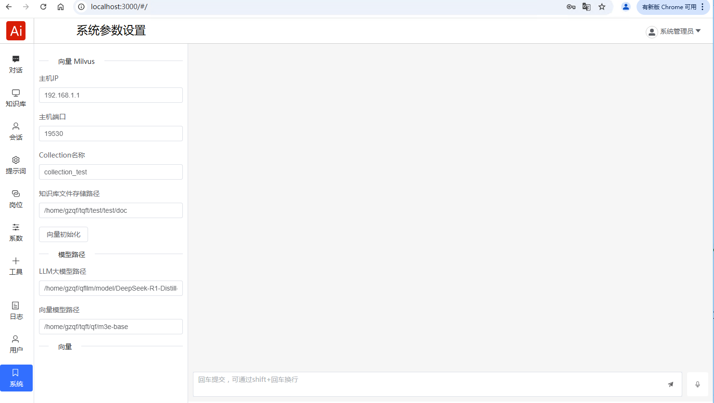Viewport: 714px width, 403px height.
Task: Go to 知识库 knowledge base icon
Action: [16, 98]
